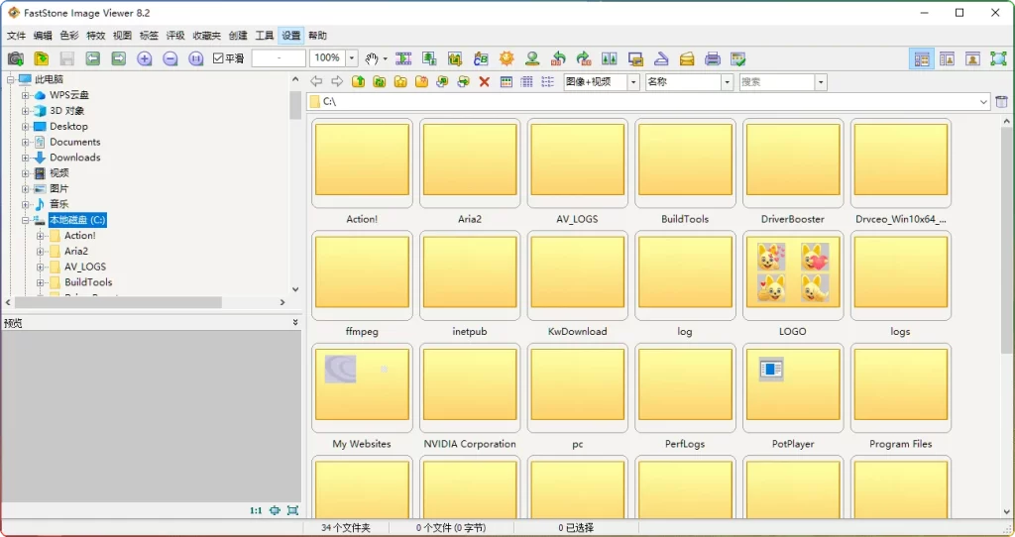Screen dimensions: 1015x537
Task: Open the 帮助 menu
Action: pyautogui.click(x=317, y=36)
